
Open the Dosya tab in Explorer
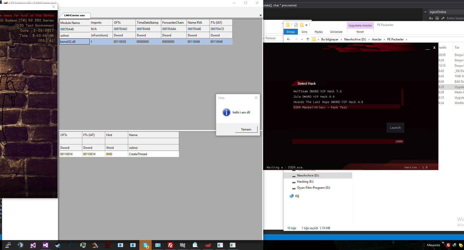click(x=290, y=32)
